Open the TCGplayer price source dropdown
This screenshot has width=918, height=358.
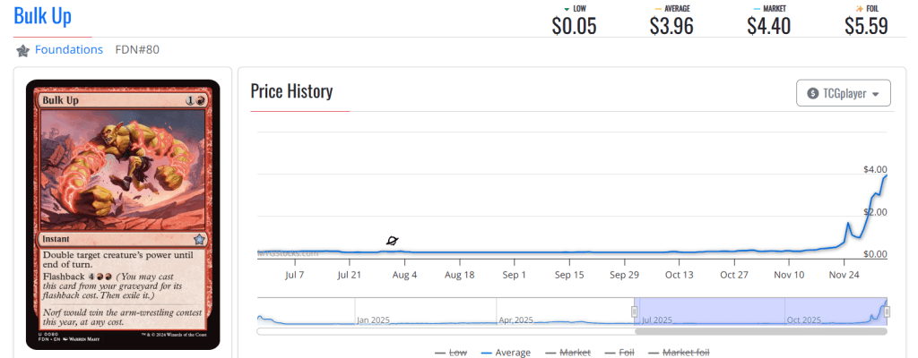click(x=843, y=93)
